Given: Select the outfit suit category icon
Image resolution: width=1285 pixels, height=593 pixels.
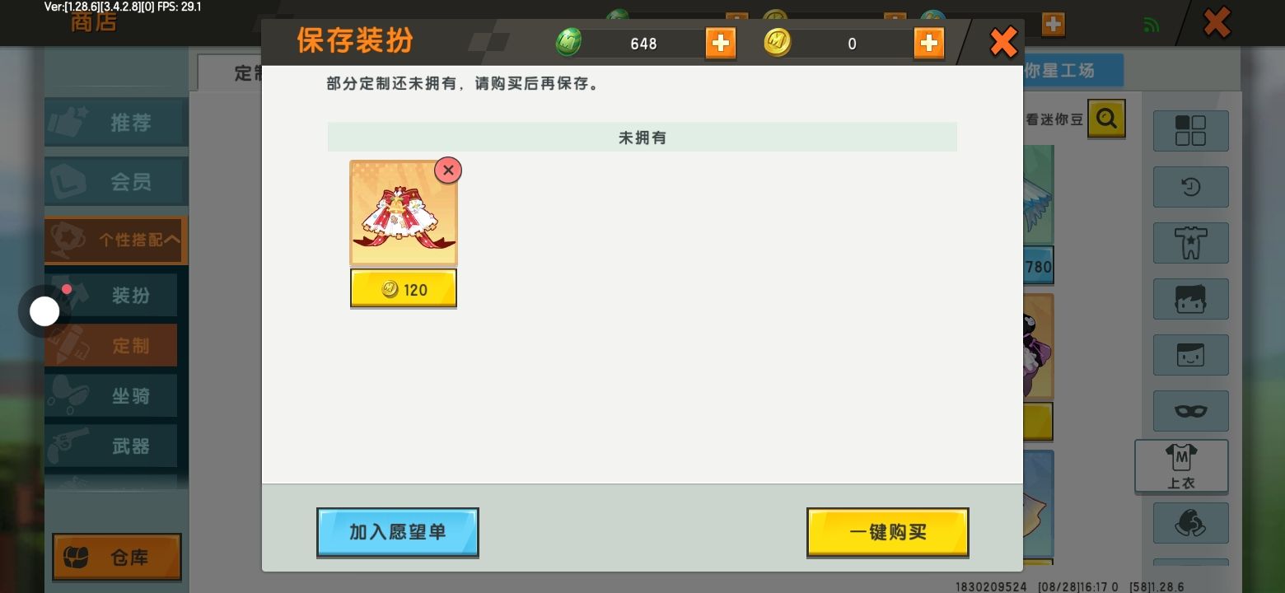Looking at the screenshot, I should click(1190, 243).
